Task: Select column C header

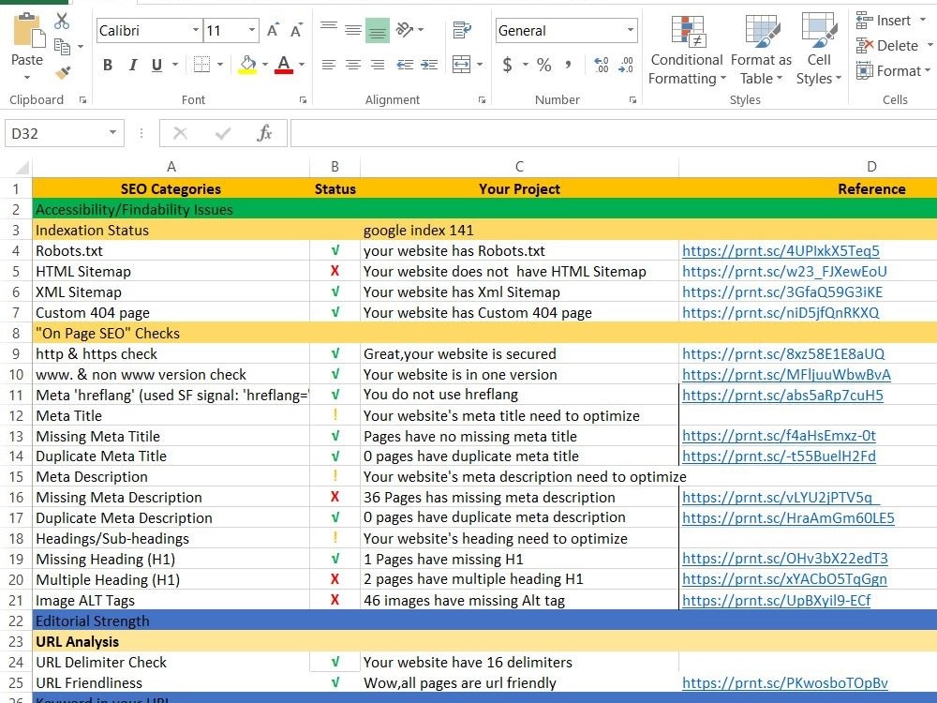Action: 519,167
